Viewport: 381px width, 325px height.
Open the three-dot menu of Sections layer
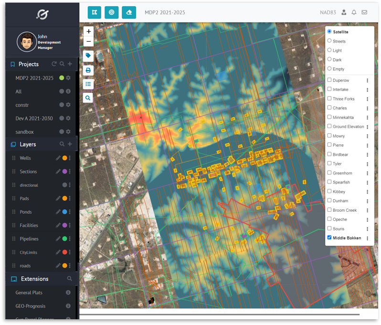[70, 172]
